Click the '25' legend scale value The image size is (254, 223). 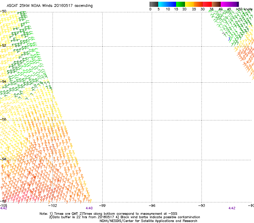(x=194, y=9)
